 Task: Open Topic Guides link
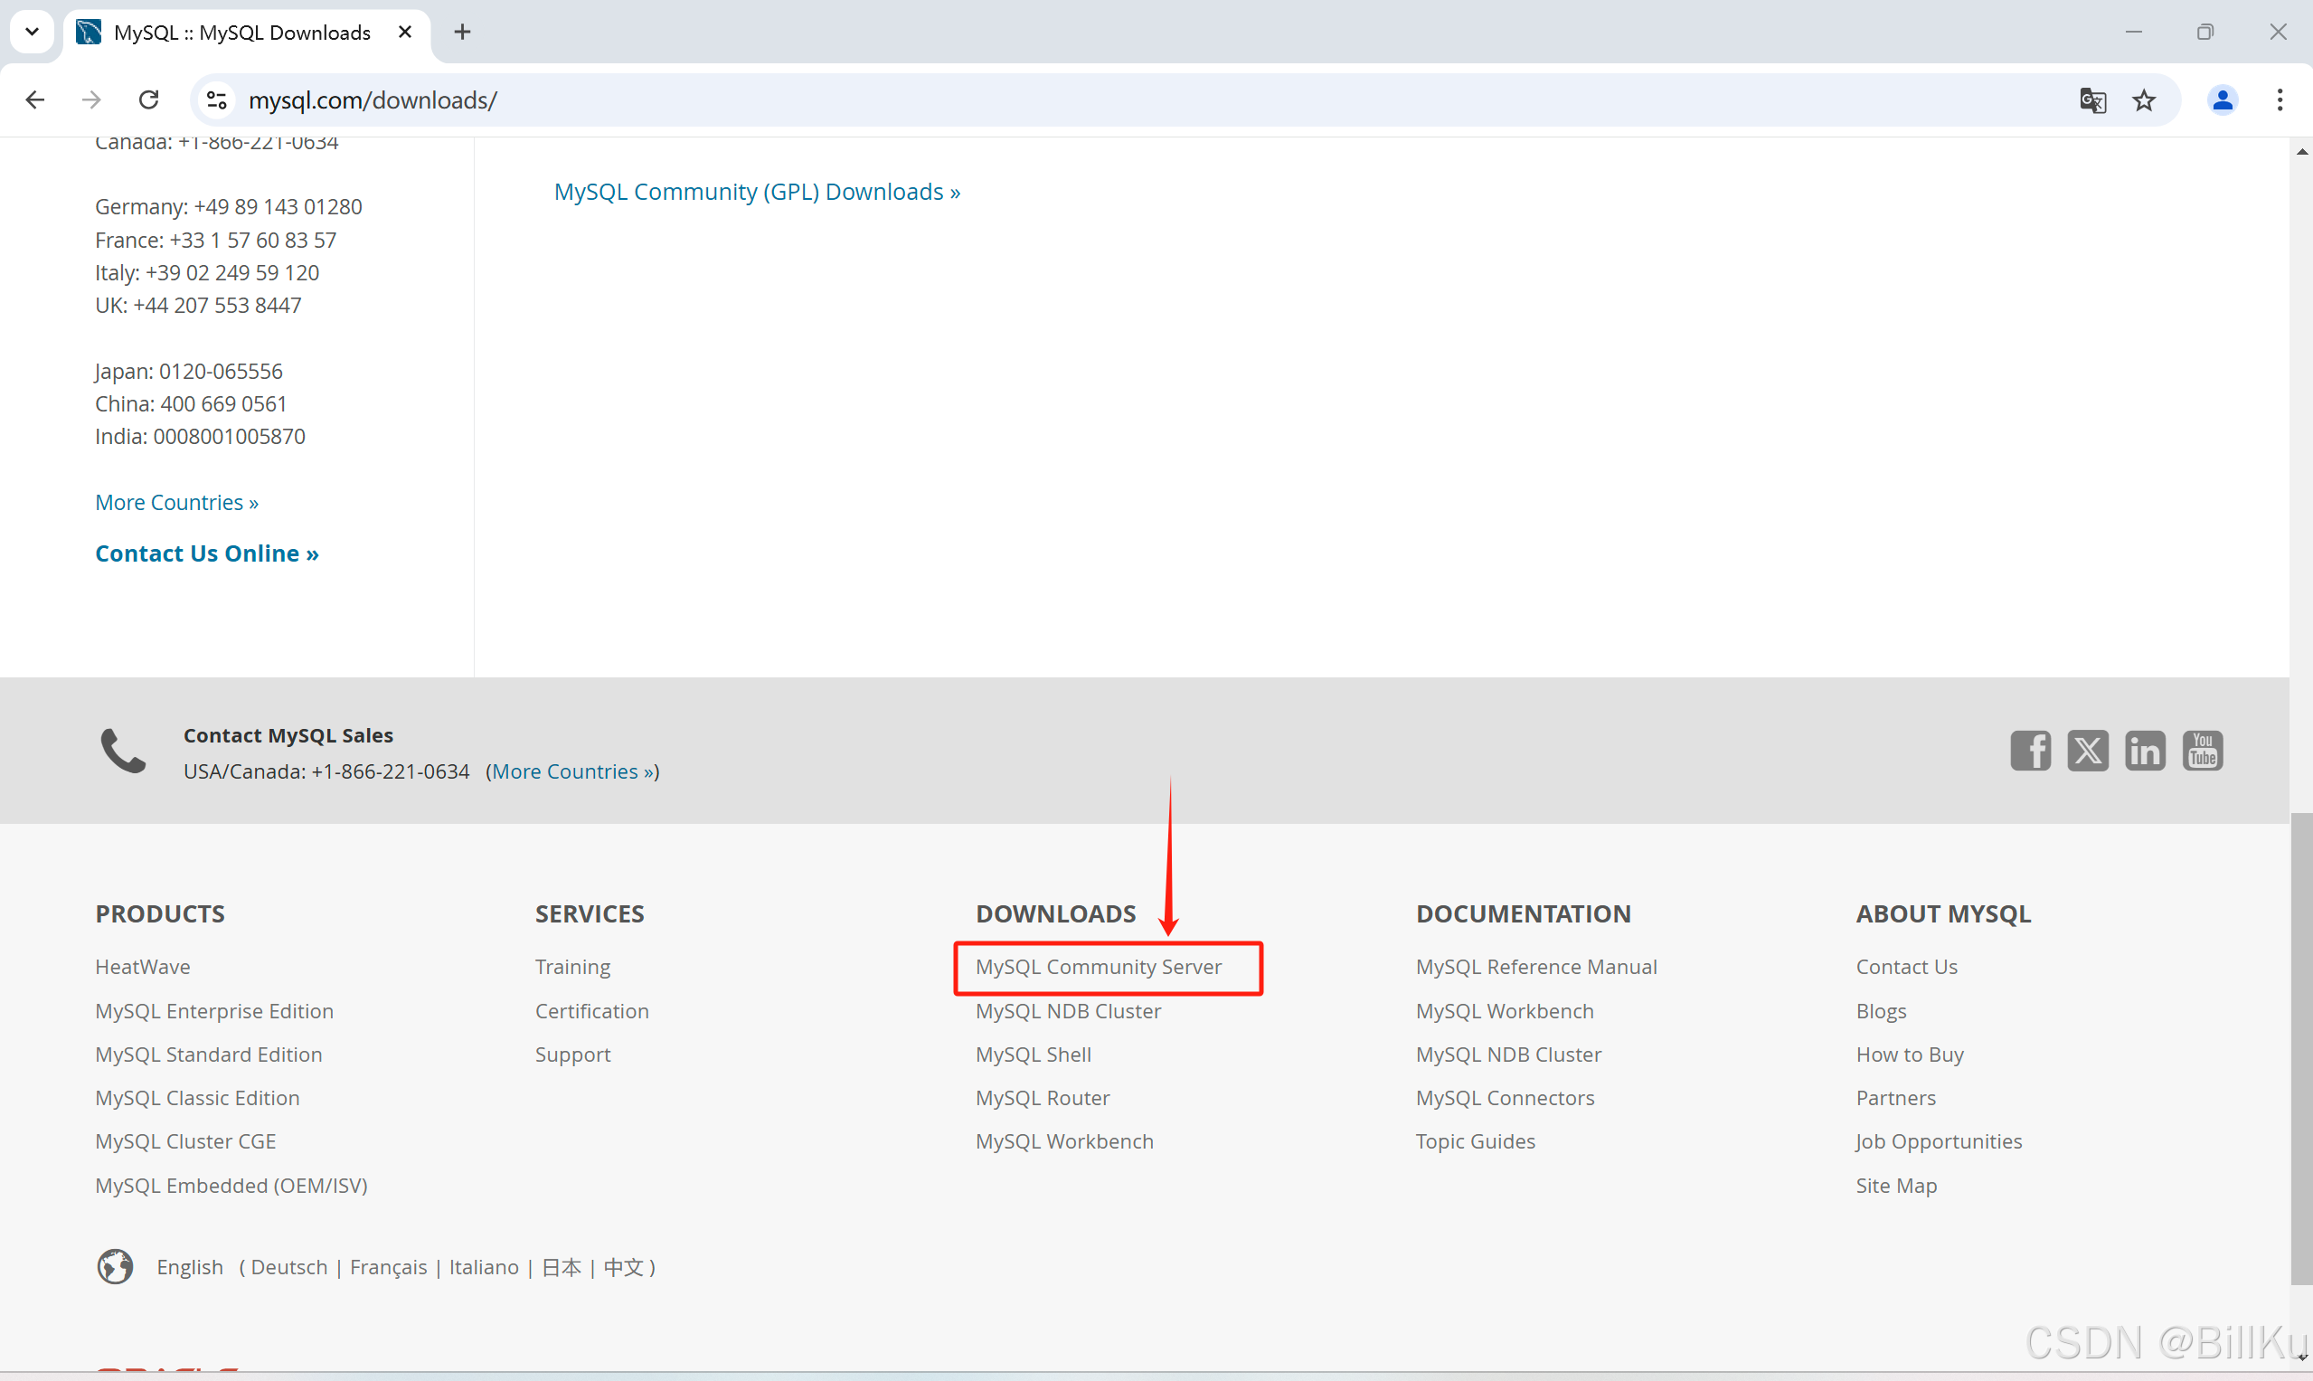pos(1476,1142)
